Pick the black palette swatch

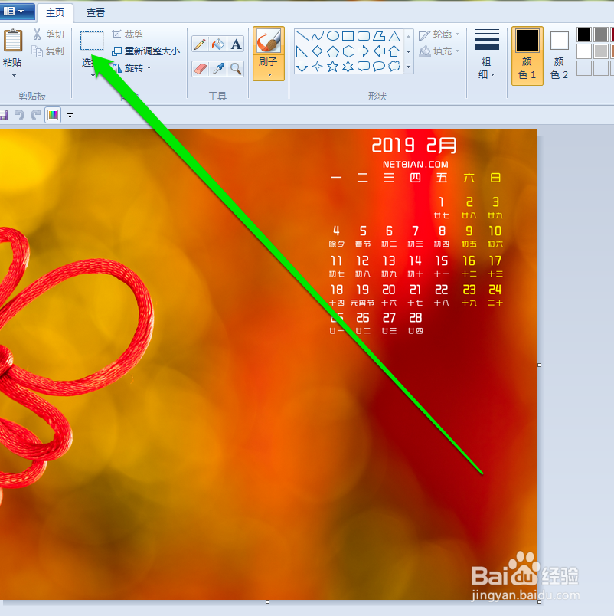[584, 34]
